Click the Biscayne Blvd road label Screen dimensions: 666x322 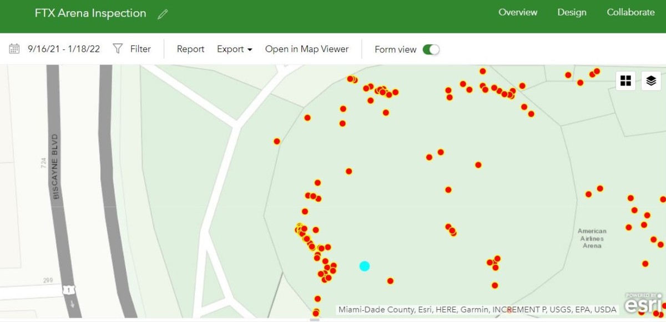coord(56,167)
